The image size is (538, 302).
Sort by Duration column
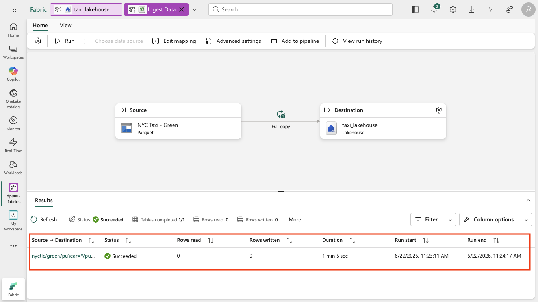[x=352, y=240]
